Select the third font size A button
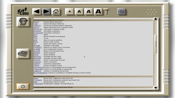Screen dimensions: 175x98 tap(89, 11)
